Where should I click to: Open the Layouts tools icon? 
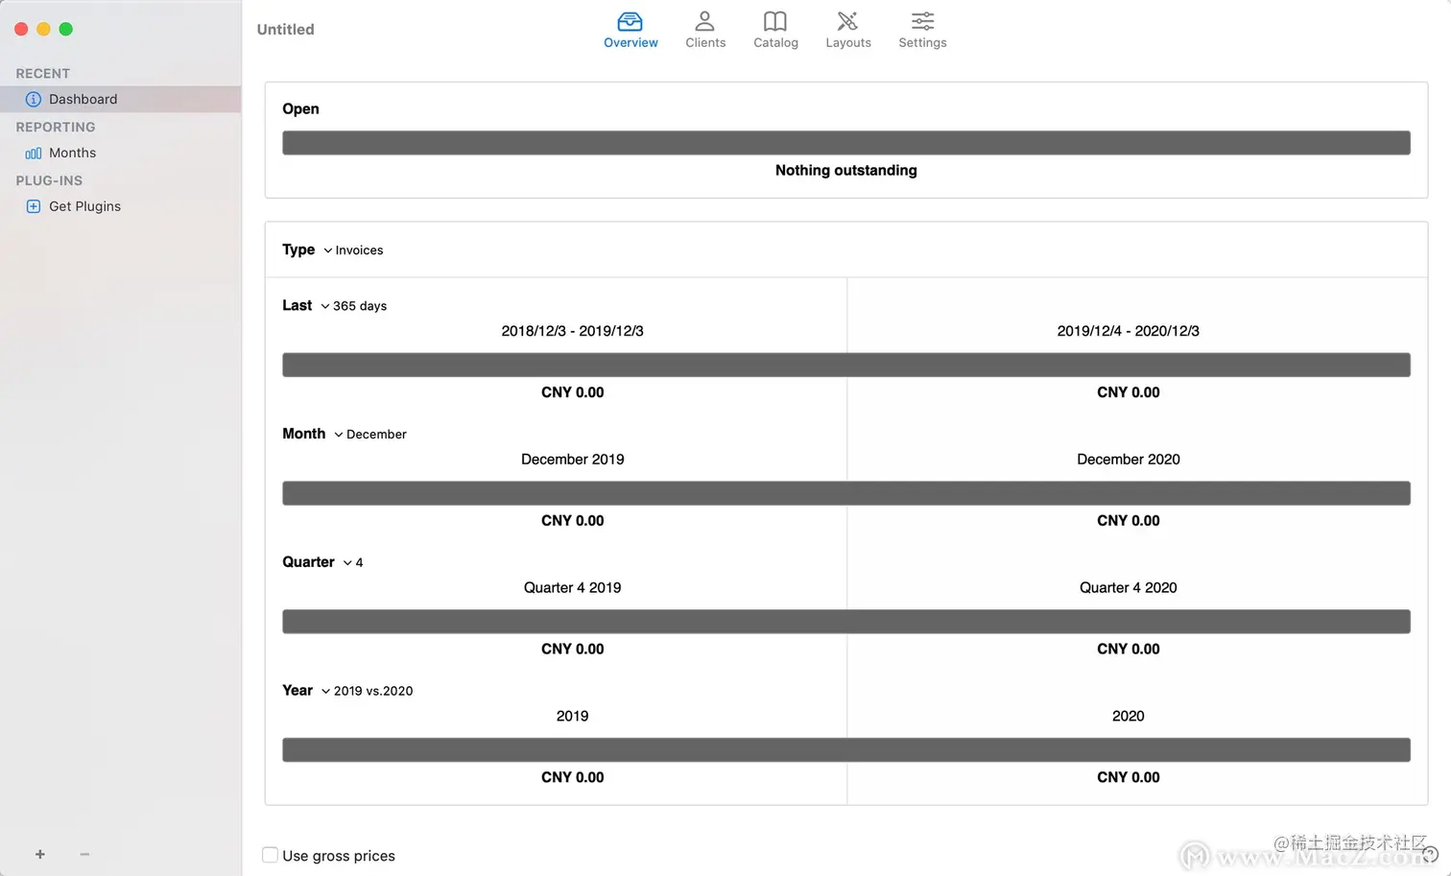coord(848,21)
